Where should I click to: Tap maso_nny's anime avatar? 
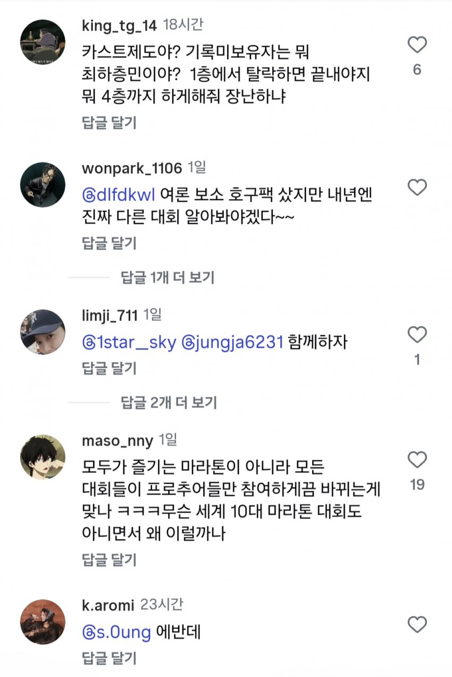tap(43, 457)
